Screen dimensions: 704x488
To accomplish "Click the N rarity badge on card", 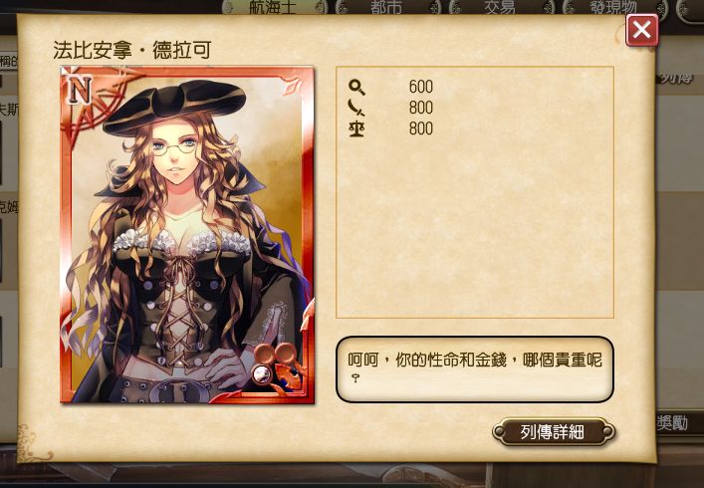I will point(80,90).
